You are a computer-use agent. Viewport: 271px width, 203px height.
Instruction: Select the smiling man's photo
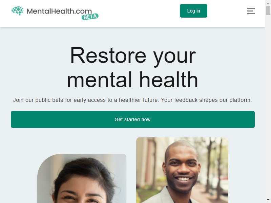[x=182, y=170]
